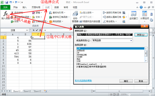The height and width of the screenshot is (96, 155).
Task: Click the Excel Help question mark icon
Action: click(141, 7)
